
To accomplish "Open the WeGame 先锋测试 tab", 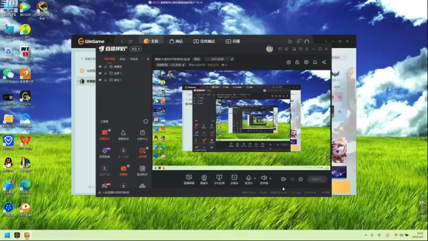I will click(x=204, y=41).
